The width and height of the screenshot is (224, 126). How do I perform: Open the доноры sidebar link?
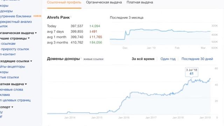point(6,11)
